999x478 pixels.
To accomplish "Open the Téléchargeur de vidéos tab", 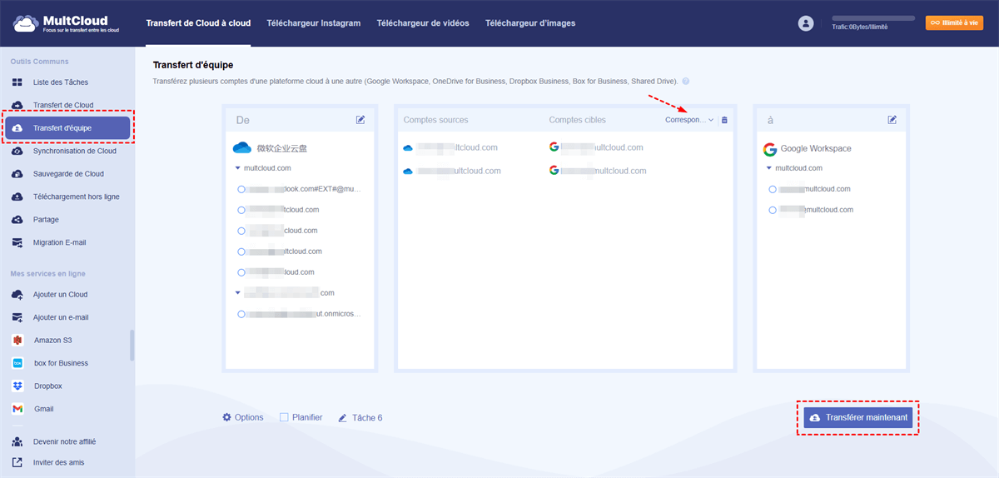I will point(423,23).
